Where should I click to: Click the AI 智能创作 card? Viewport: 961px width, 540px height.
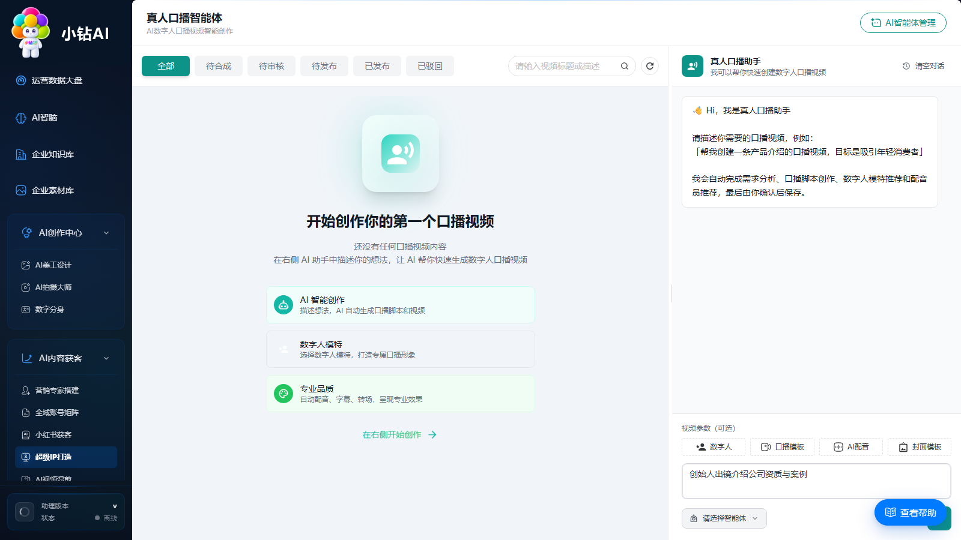[401, 305]
